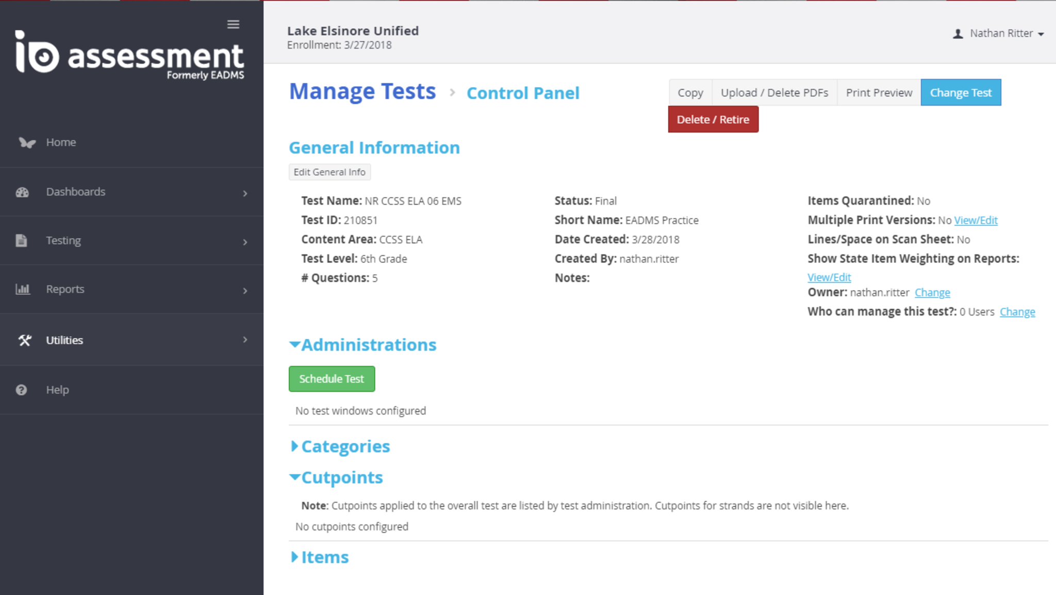1056x595 pixels.
Task: Click the user profile icon near Nathan Ritter
Action: (958, 34)
